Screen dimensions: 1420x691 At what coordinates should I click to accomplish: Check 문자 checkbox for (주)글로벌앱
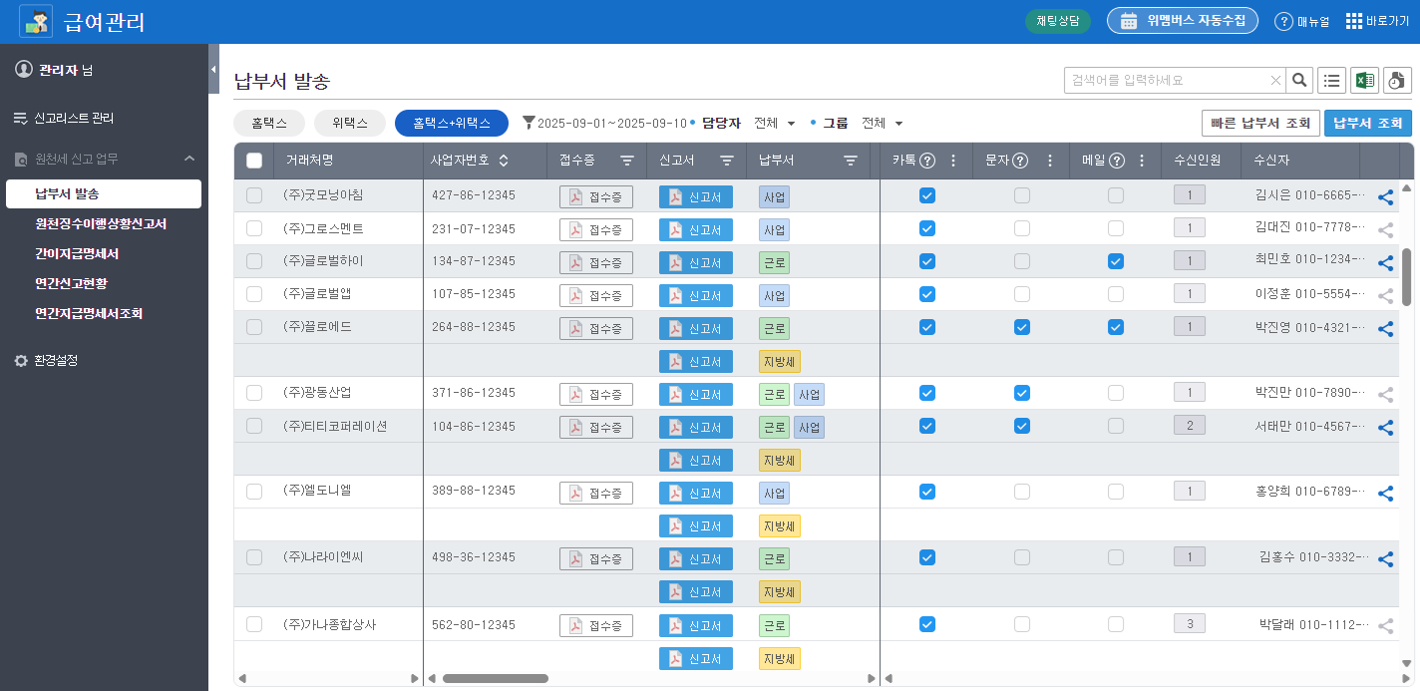pos(1022,294)
